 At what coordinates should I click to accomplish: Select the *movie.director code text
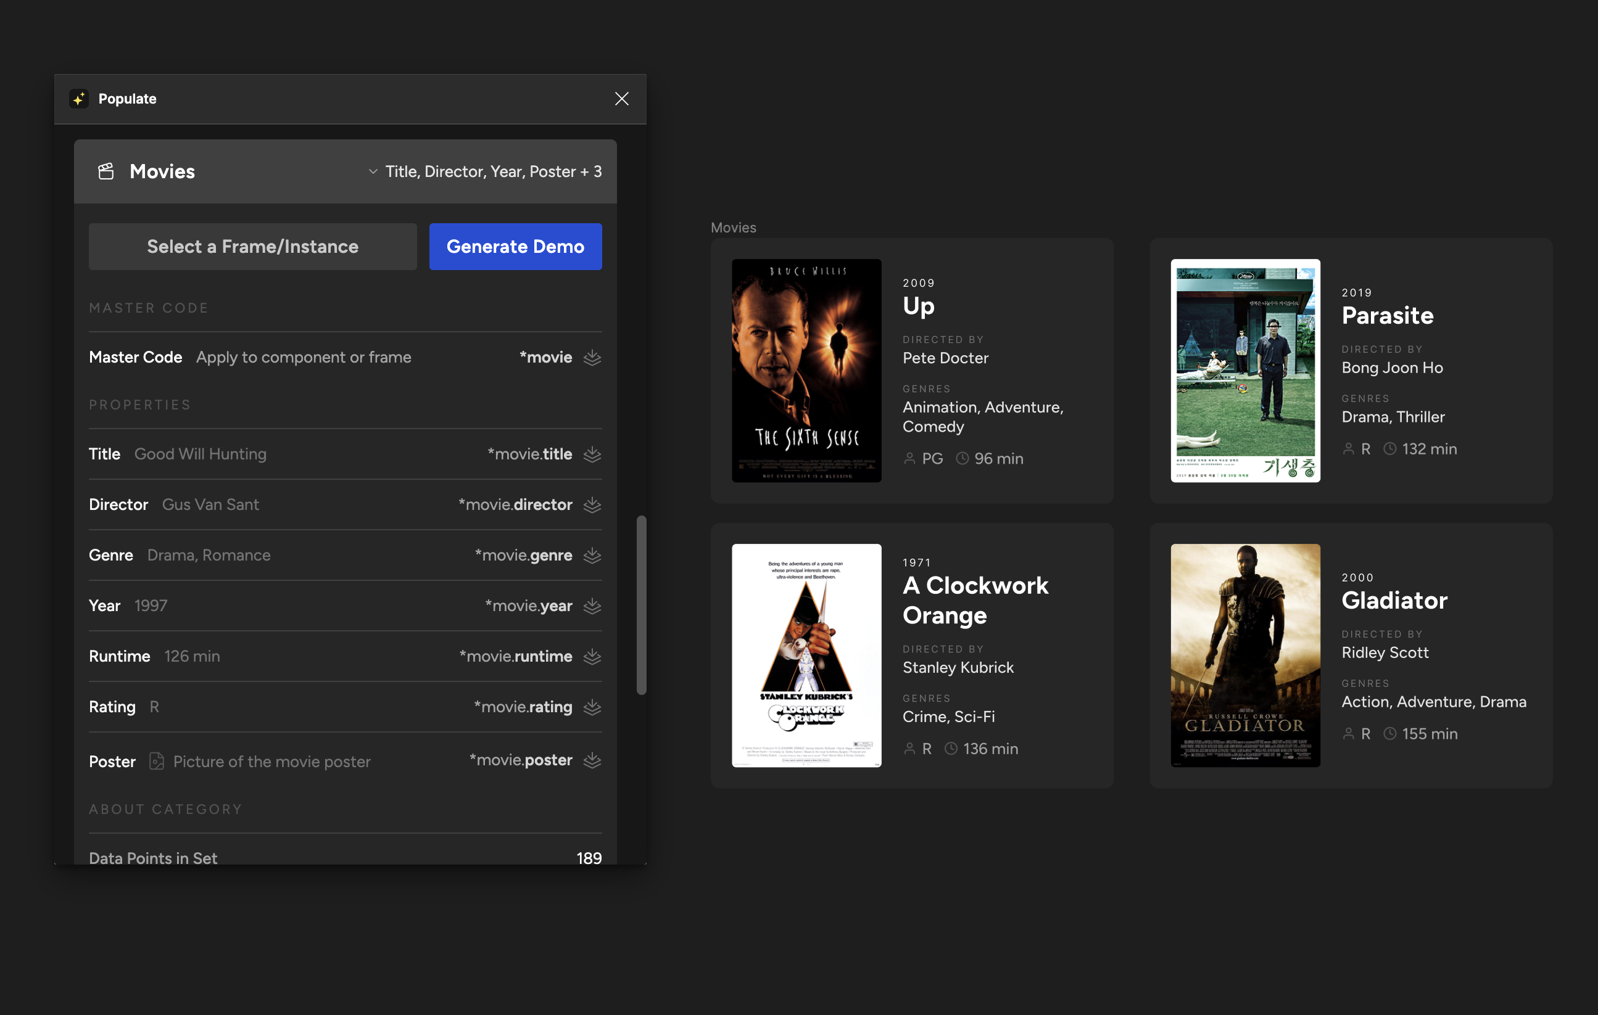[515, 505]
